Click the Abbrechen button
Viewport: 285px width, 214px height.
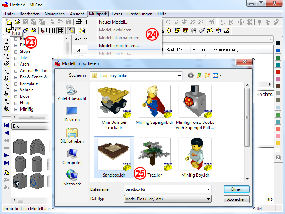coord(237,199)
